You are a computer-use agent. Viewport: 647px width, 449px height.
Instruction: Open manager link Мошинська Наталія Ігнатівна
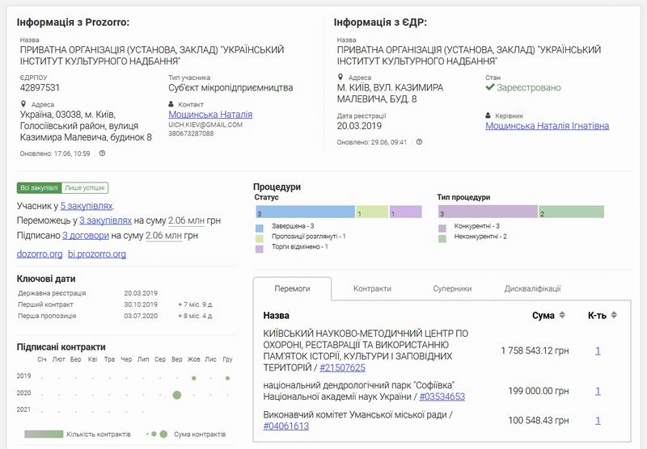pyautogui.click(x=548, y=126)
